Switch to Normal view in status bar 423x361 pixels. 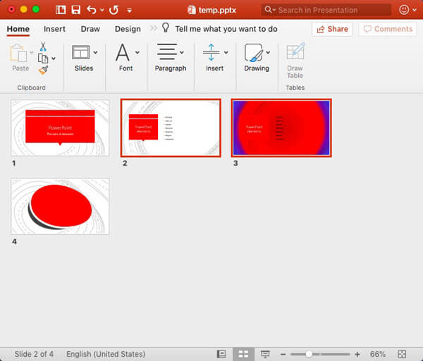point(221,354)
